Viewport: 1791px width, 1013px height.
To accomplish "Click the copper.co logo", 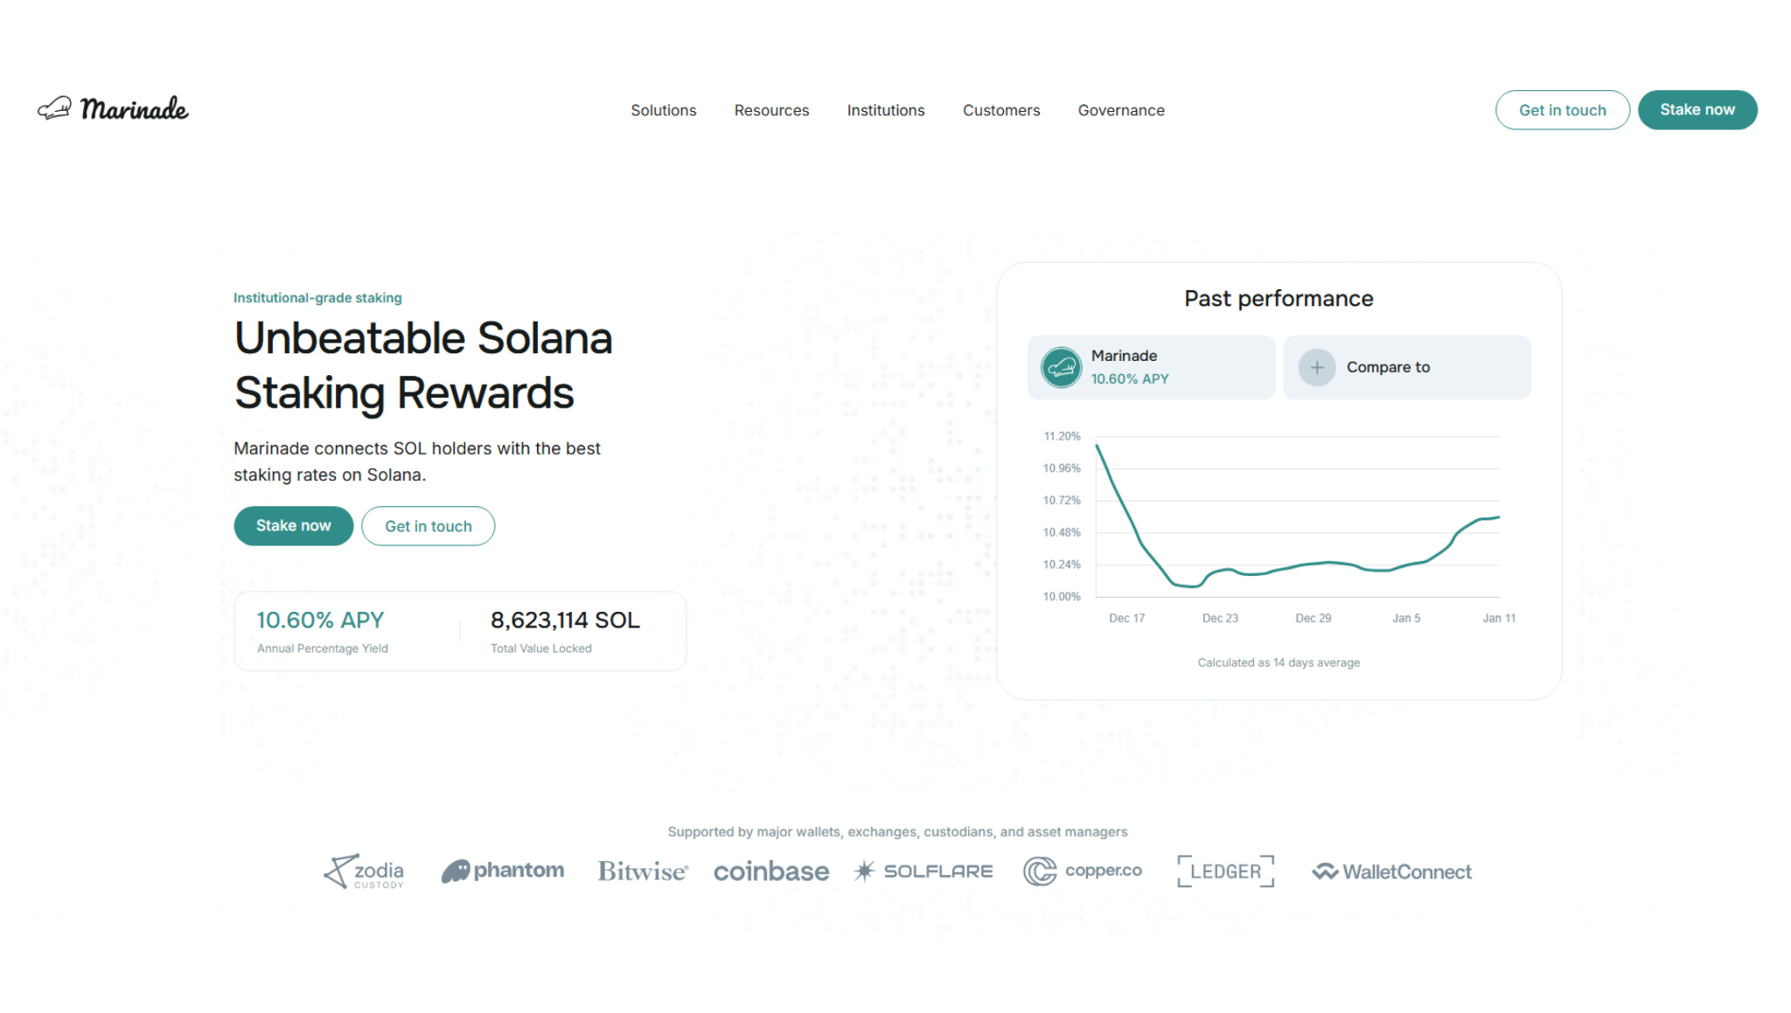I will (1083, 871).
